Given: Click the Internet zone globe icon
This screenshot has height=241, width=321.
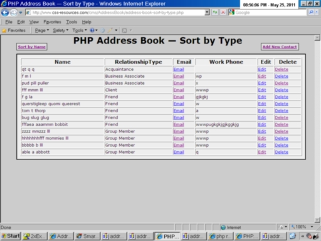Looking at the screenshot, I should (x=223, y=227).
